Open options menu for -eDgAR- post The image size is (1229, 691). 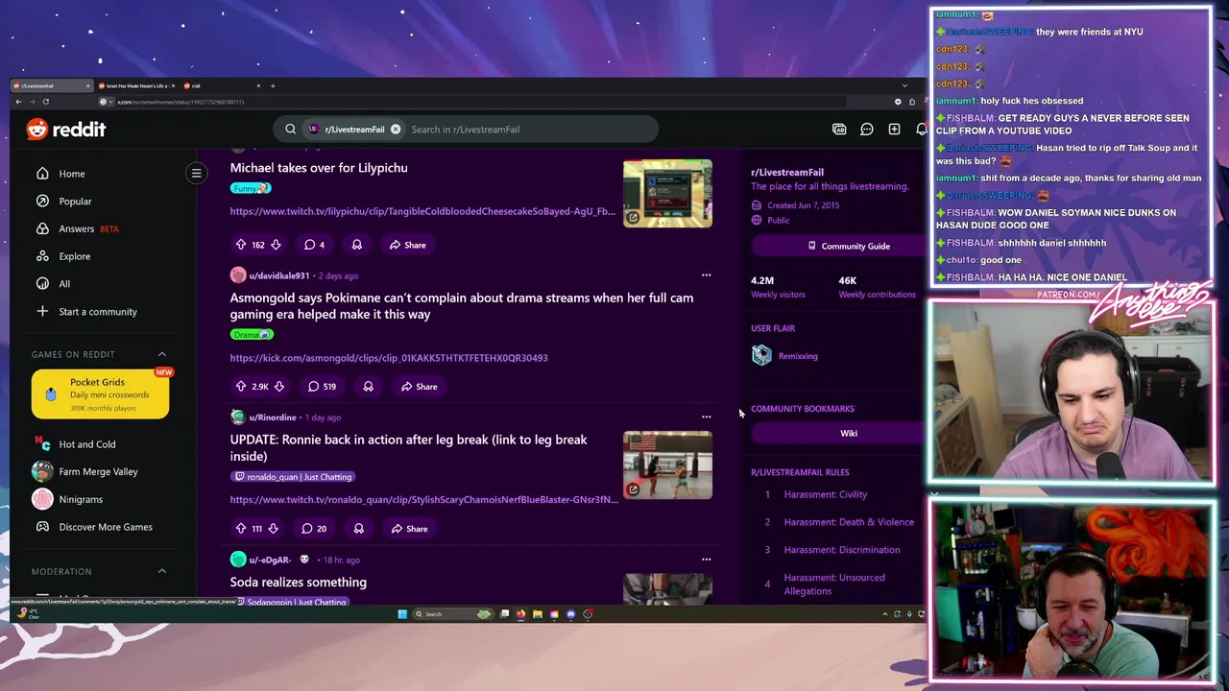(x=706, y=560)
